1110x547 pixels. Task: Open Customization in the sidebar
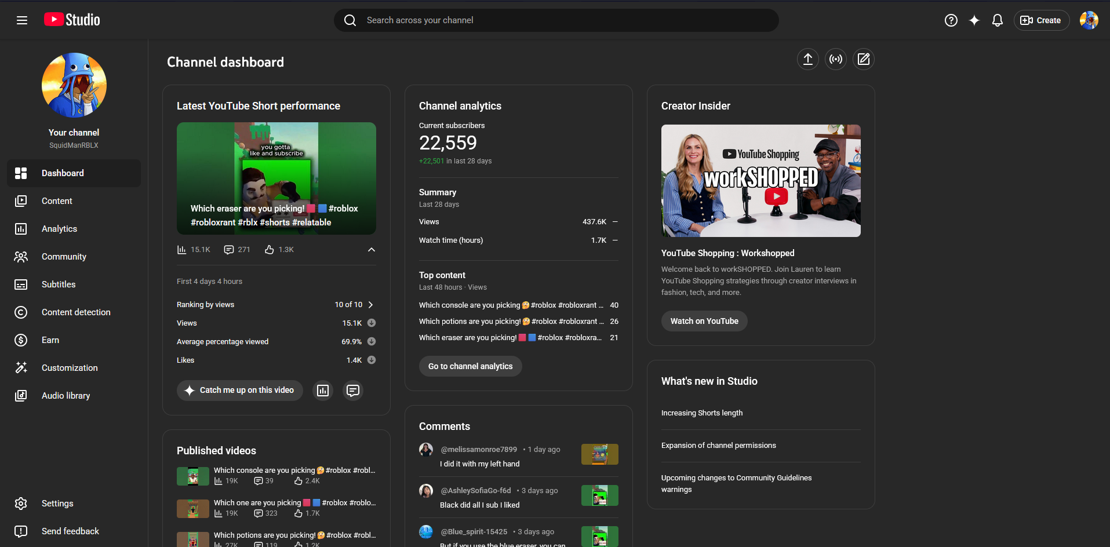point(74,368)
